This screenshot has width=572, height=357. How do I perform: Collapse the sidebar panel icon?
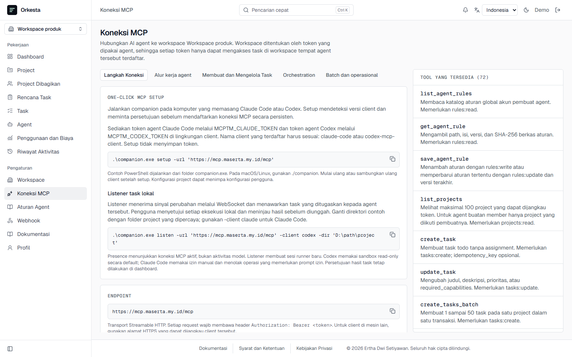[x=10, y=349]
